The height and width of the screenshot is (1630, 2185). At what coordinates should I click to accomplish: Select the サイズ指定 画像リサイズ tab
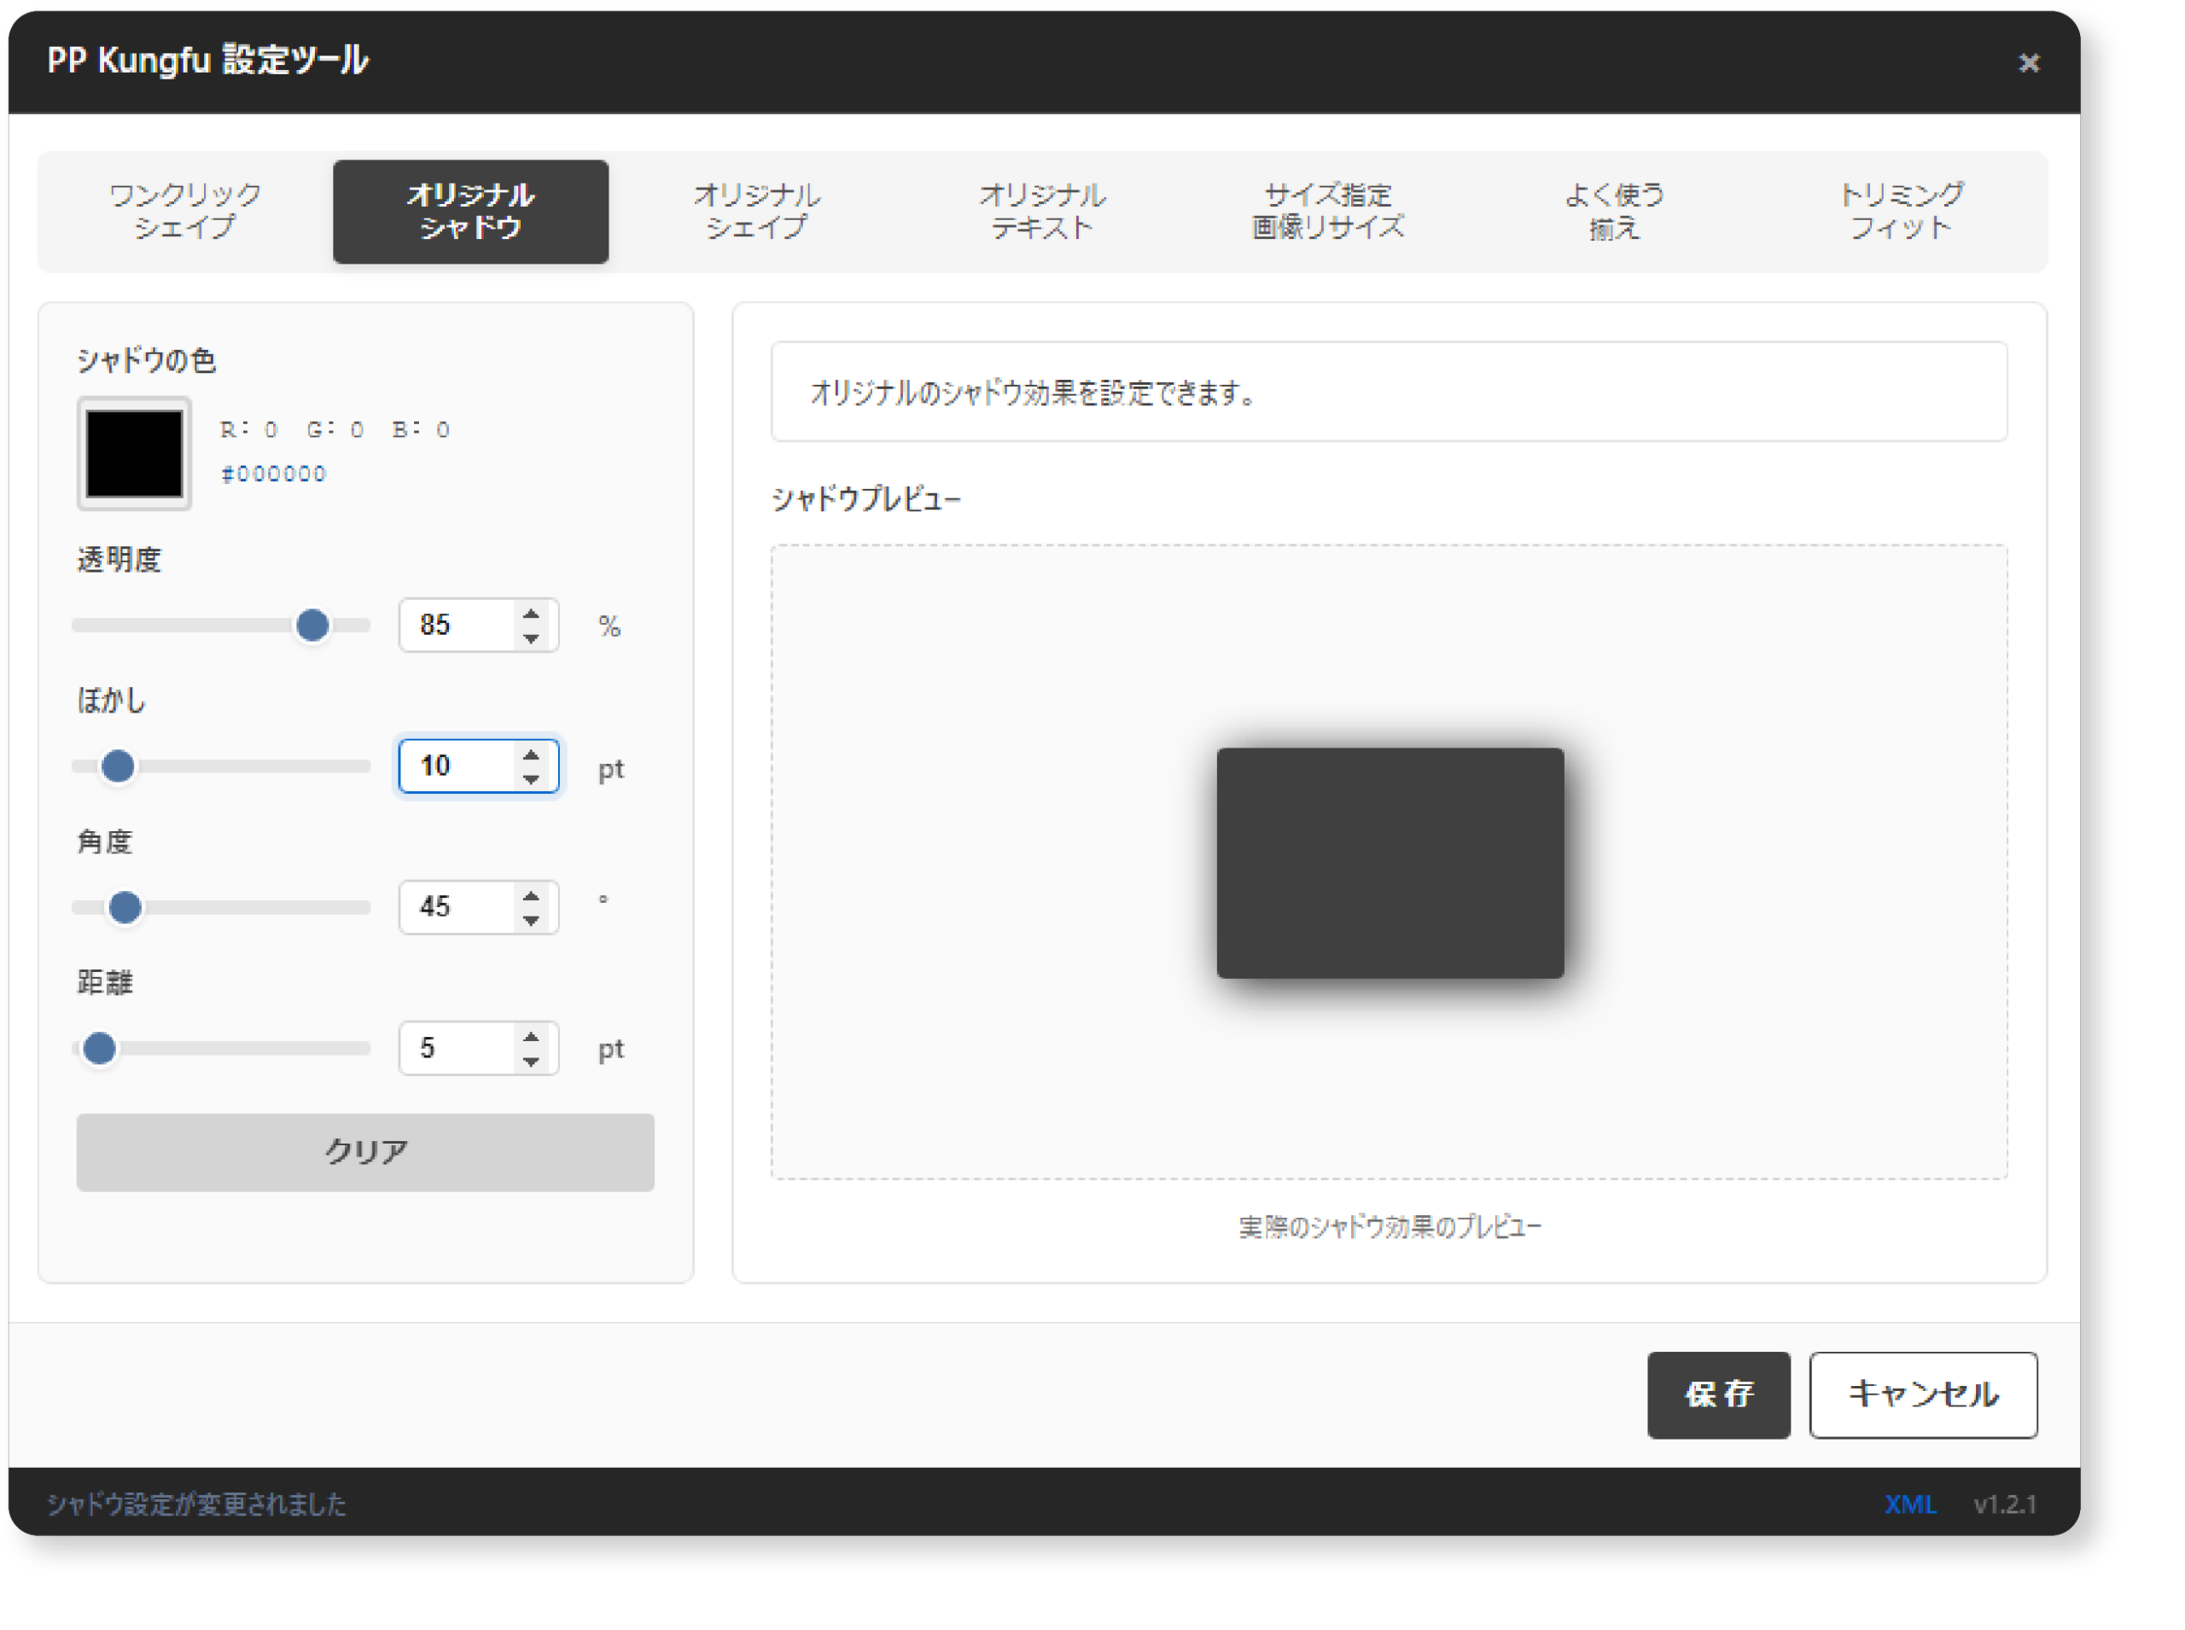(1327, 211)
